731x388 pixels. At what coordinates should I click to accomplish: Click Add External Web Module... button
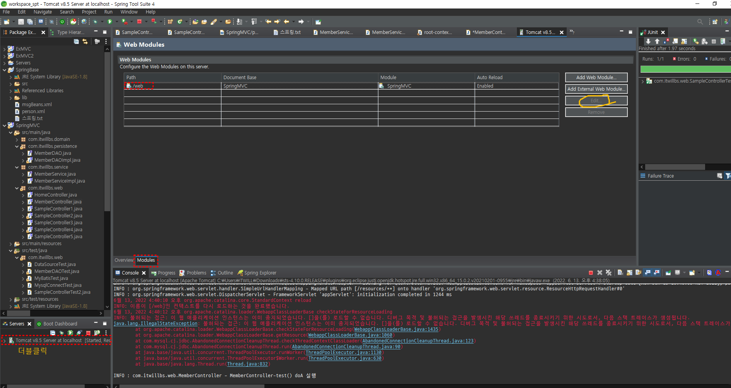tap(596, 89)
